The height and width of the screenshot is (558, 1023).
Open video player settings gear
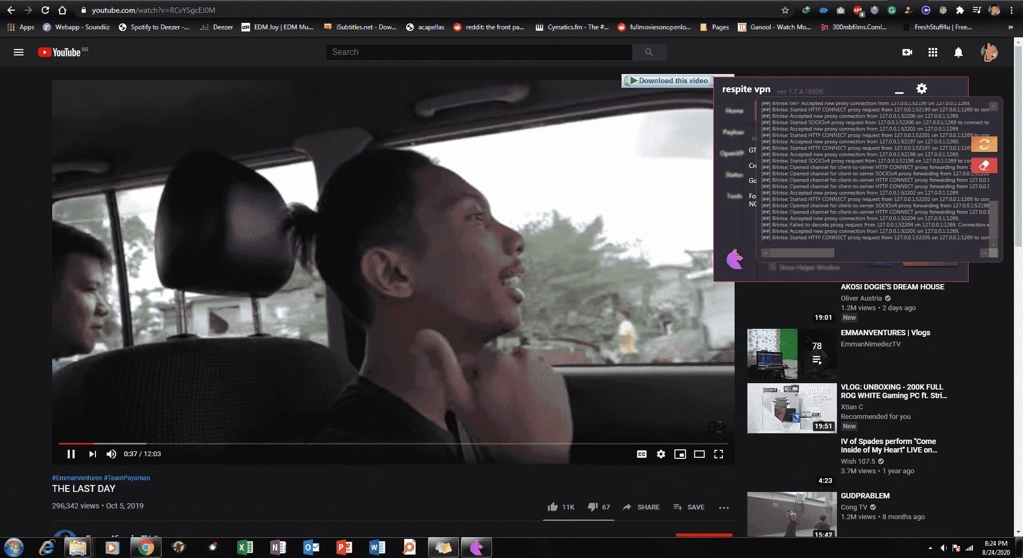pyautogui.click(x=661, y=454)
